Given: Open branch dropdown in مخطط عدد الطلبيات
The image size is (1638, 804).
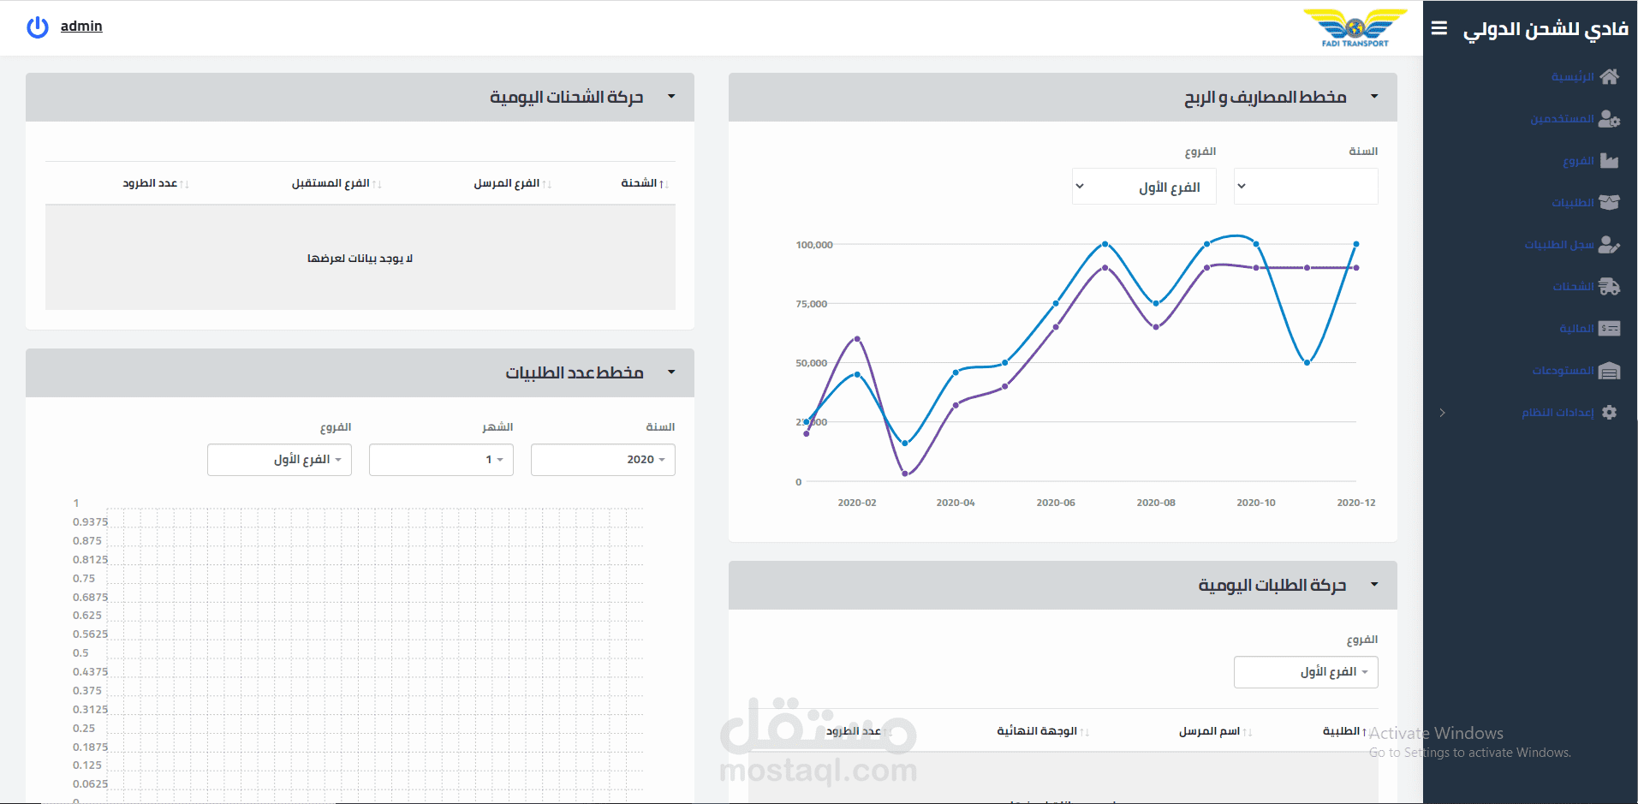Looking at the screenshot, I should (x=279, y=460).
